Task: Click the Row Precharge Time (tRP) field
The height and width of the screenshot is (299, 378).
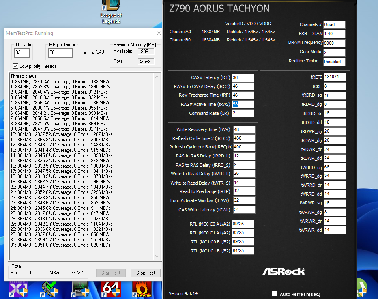Action: pyautogui.click(x=243, y=95)
